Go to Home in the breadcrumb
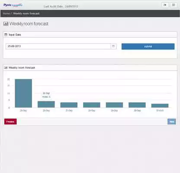 tap(6, 13)
